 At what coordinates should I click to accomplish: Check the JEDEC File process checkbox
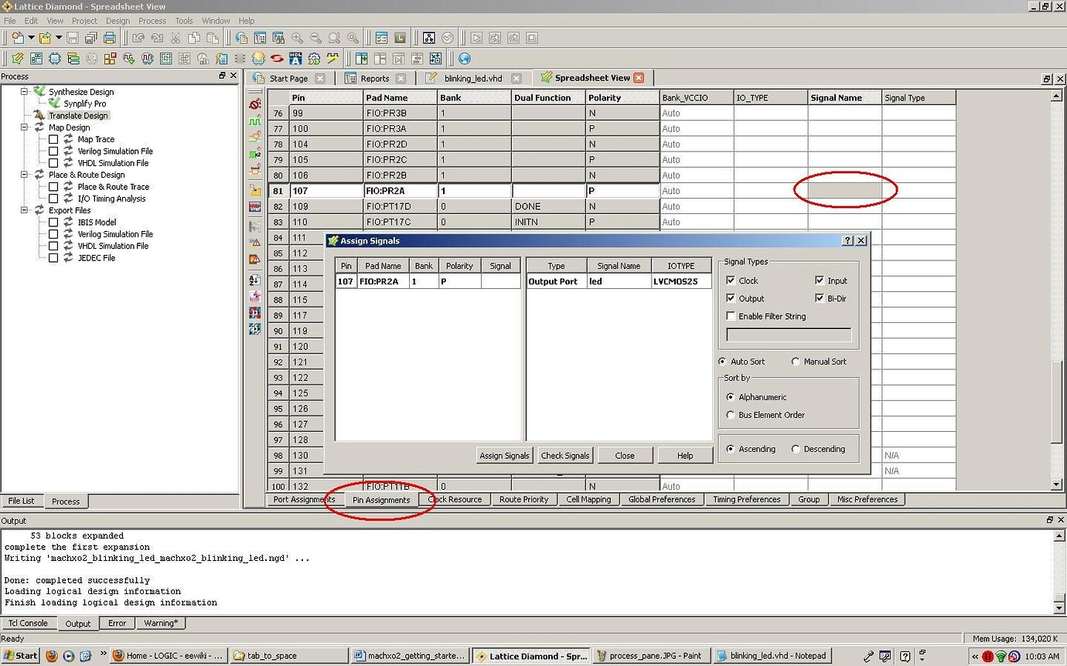(53, 258)
